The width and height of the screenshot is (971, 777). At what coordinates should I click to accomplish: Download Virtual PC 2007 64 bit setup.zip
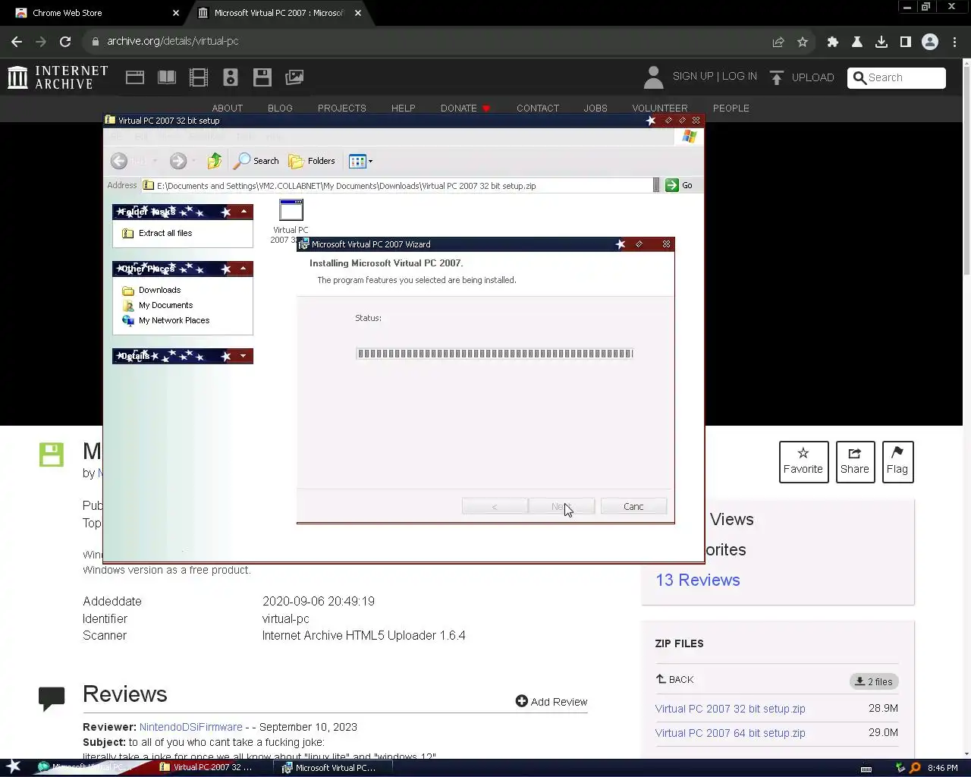pos(731,733)
